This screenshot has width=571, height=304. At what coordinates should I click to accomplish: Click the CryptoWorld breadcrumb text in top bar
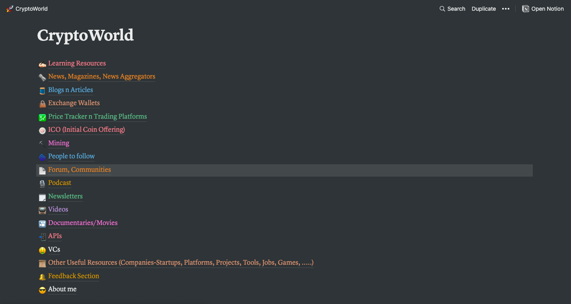31,9
